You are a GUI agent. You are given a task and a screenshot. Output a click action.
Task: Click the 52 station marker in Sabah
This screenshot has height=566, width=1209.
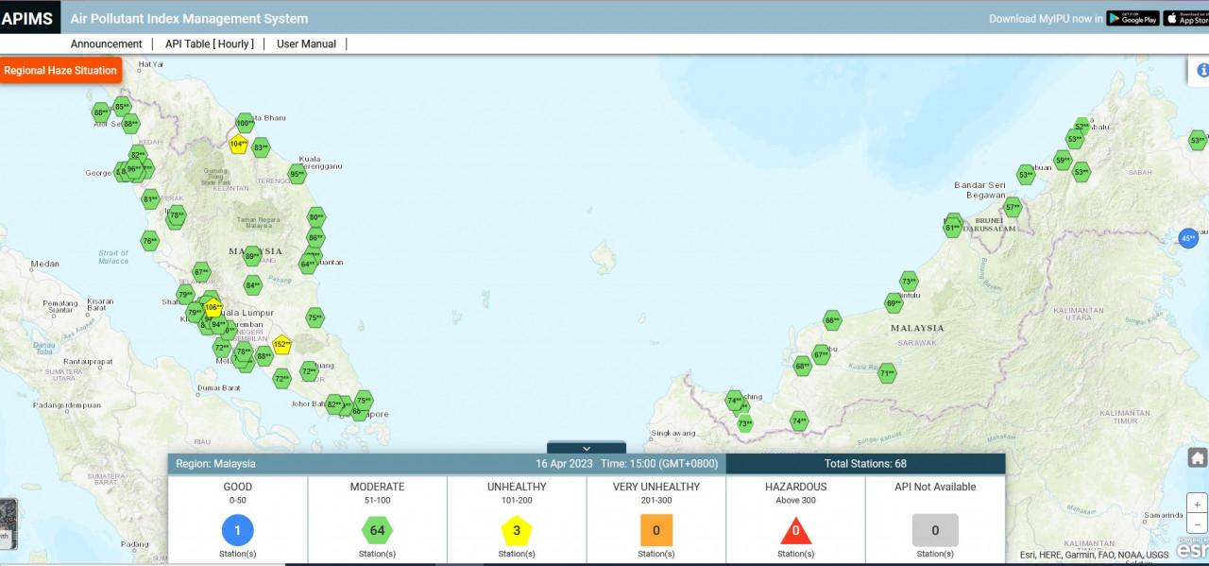click(x=1082, y=127)
